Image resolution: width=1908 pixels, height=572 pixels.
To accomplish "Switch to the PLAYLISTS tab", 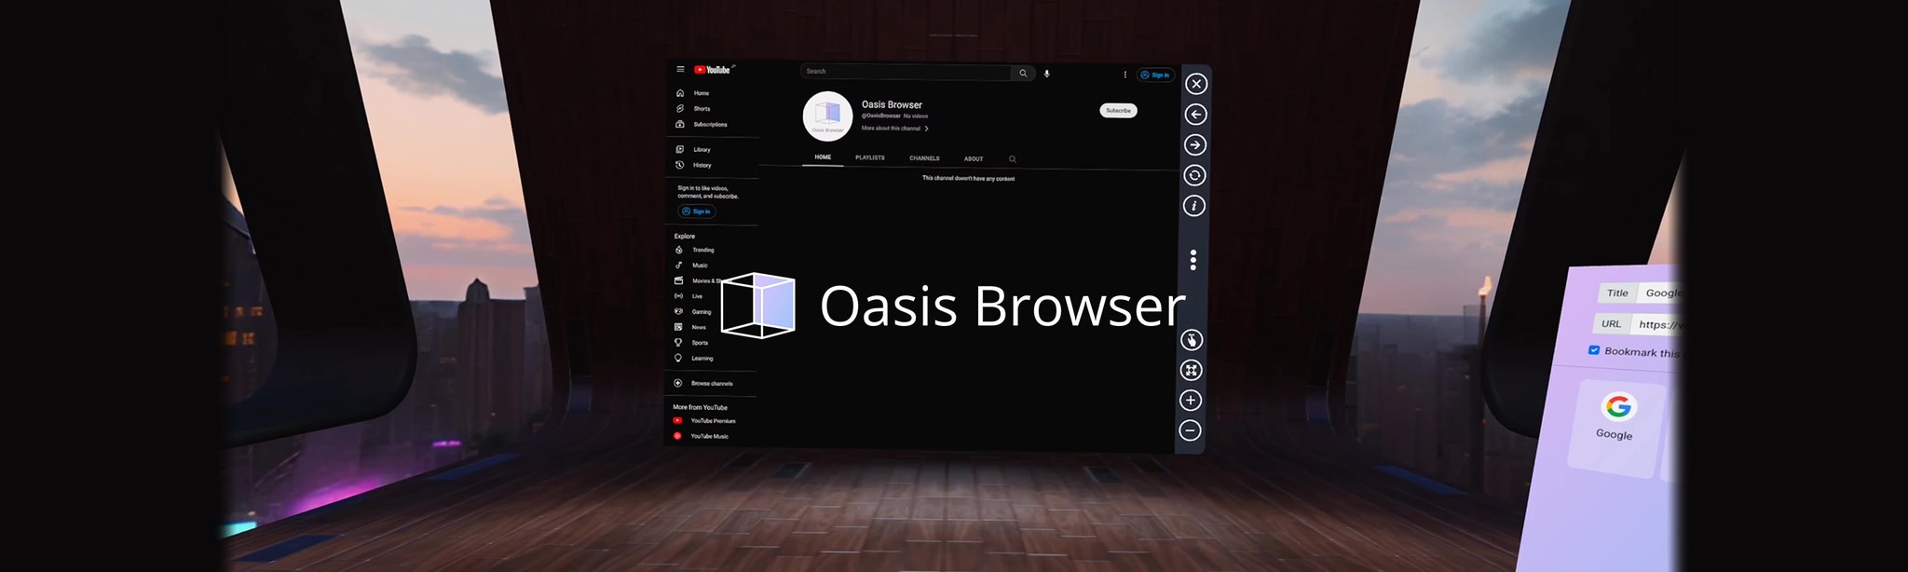I will pos(870,158).
